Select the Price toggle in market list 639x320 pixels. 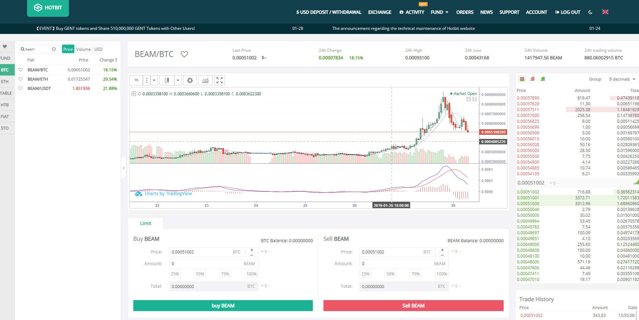[68, 49]
